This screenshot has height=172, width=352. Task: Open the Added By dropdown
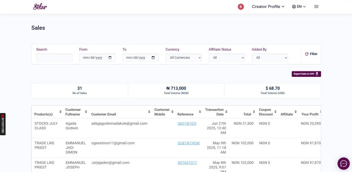point(270,58)
